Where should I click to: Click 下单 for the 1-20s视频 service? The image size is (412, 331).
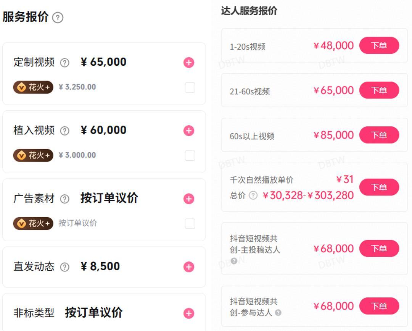click(x=379, y=46)
